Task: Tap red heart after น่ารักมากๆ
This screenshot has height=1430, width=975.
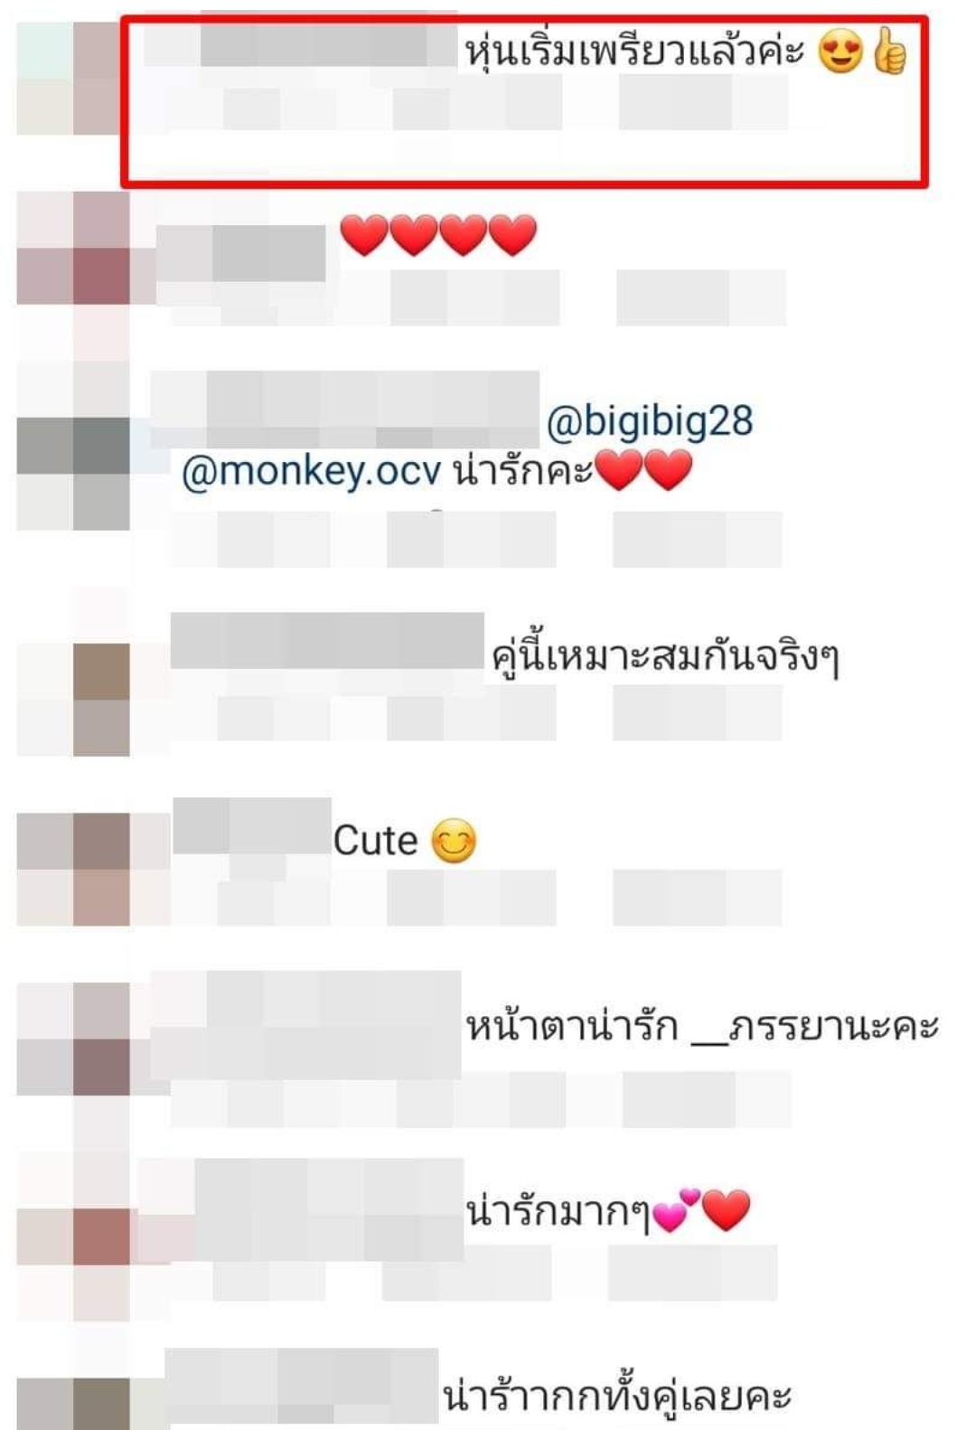Action: pos(726,1210)
